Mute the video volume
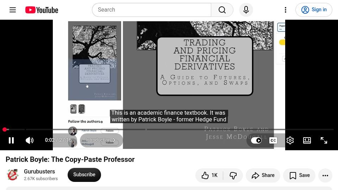This screenshot has height=190, width=338. click(30, 140)
